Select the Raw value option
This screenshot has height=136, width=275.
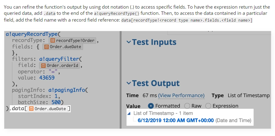[187, 106]
